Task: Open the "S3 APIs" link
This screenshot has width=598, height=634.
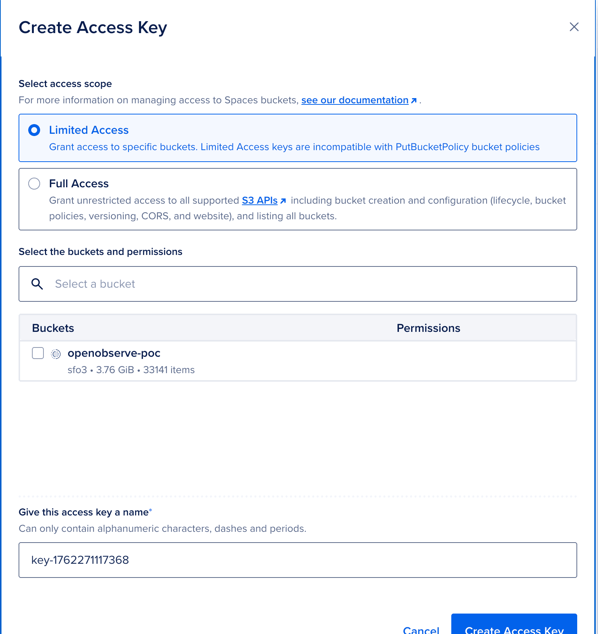Action: pos(259,200)
